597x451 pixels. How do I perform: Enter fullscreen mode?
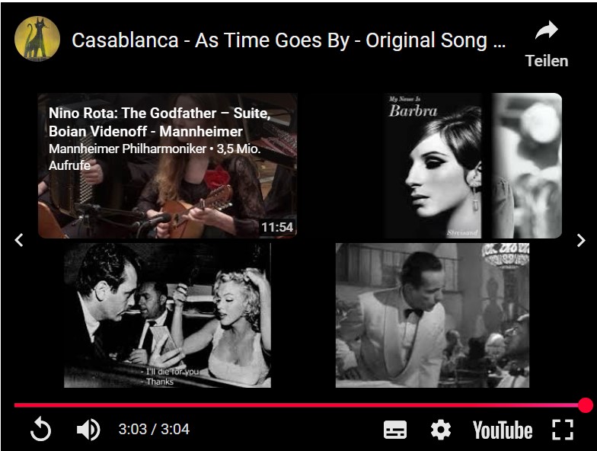562,430
